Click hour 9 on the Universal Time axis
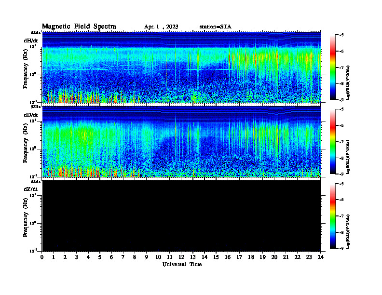382x295 pixels. tap(146, 257)
